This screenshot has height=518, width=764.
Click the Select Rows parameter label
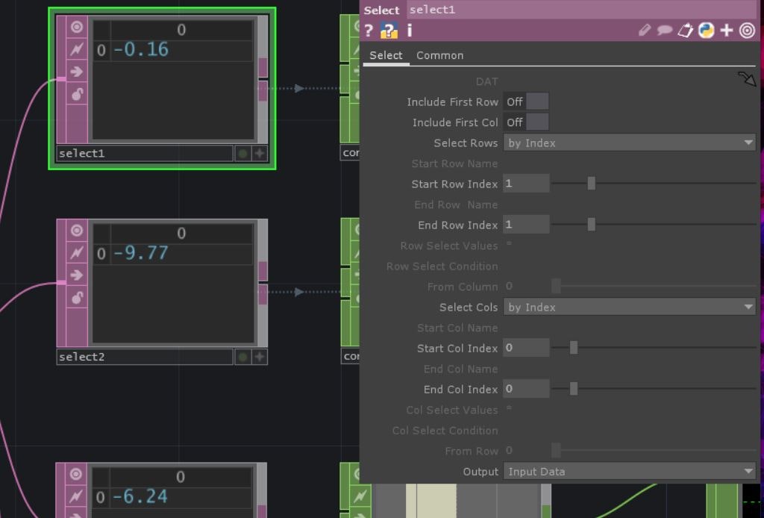pyautogui.click(x=466, y=143)
